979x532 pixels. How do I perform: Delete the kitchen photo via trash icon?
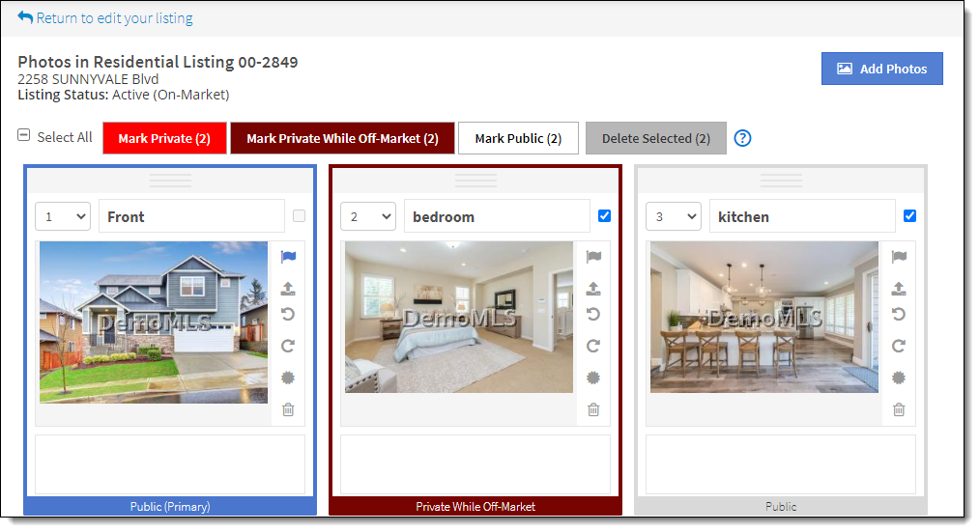tap(899, 409)
